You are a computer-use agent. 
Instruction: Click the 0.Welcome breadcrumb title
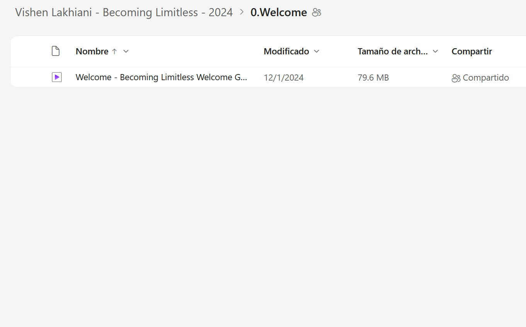279,12
